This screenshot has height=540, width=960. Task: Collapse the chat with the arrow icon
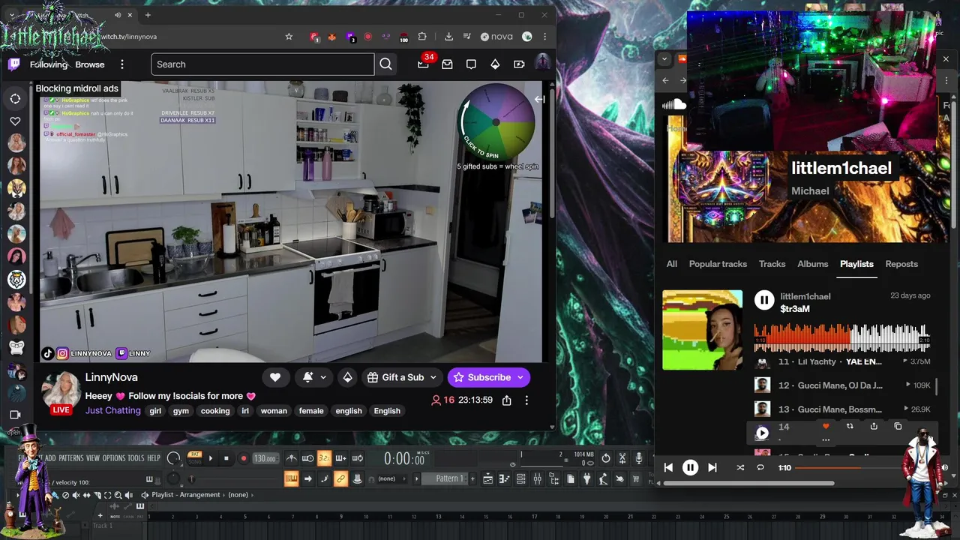point(539,98)
